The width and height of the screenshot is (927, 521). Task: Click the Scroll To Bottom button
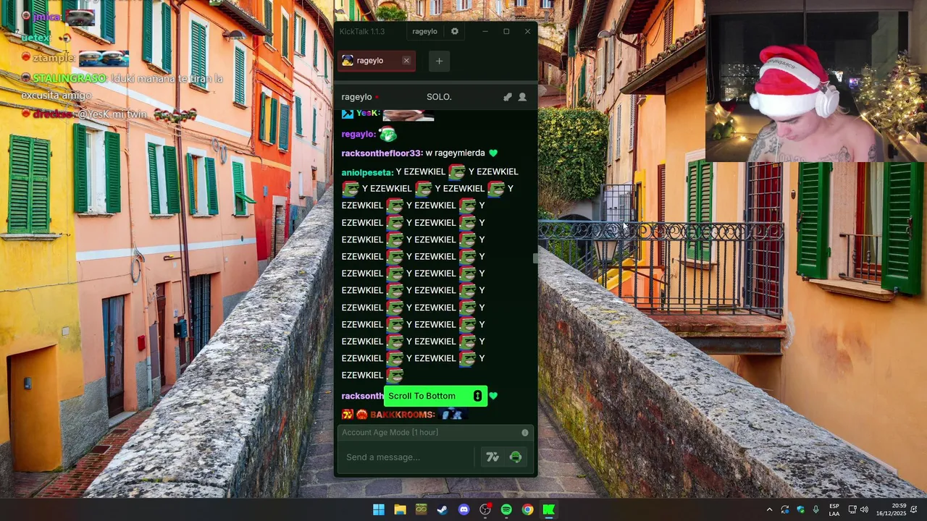(435, 396)
